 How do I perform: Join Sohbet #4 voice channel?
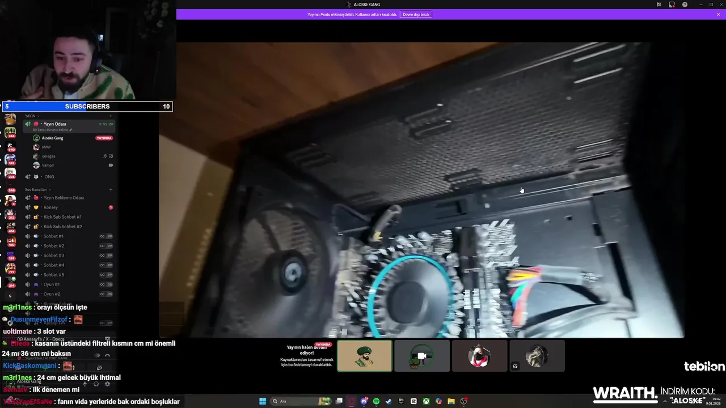[x=69, y=265]
